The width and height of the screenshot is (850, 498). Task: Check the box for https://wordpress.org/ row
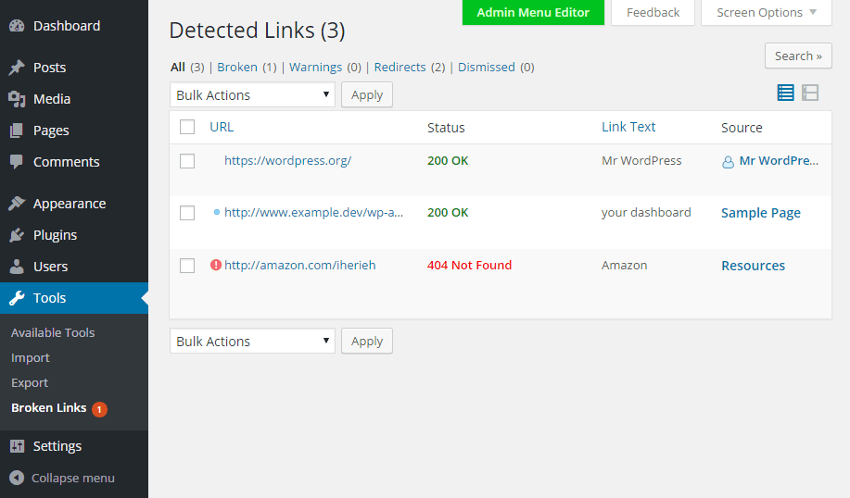(187, 161)
